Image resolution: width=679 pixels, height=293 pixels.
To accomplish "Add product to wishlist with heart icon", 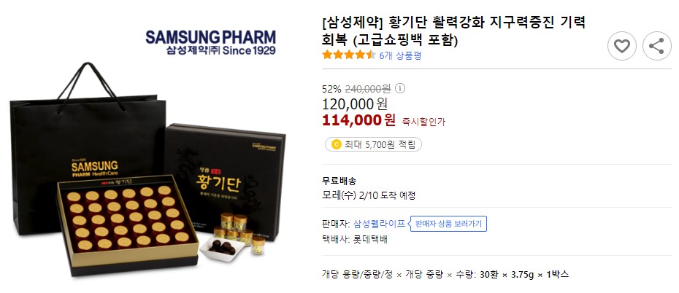I will point(622,46).
